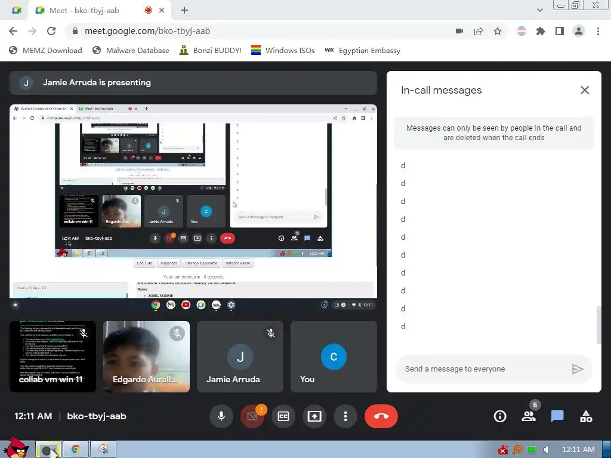Viewport: 611px width, 458px height.
Task: Close the Meet - bko-tbyj-aab tab
Action: pyautogui.click(x=162, y=11)
